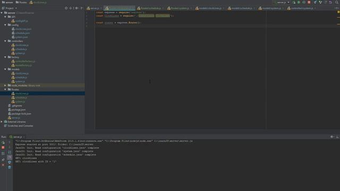Toggle pin tab in Run panel
Screen dimensions: 340x191
[3, 159]
